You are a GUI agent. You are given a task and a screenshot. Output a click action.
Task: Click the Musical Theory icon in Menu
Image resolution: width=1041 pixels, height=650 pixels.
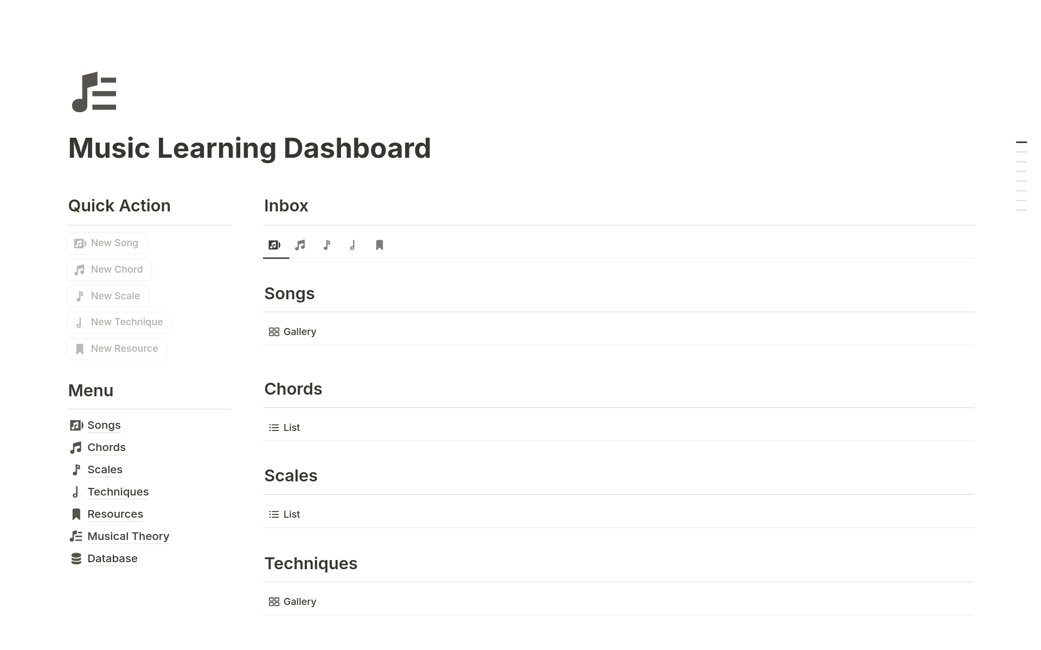[76, 536]
